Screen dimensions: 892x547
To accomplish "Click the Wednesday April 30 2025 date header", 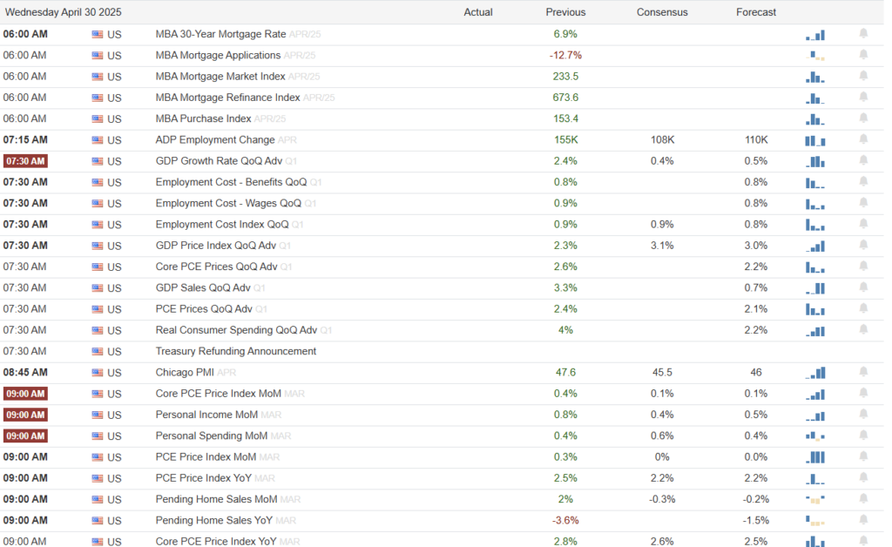I will click(x=64, y=12).
